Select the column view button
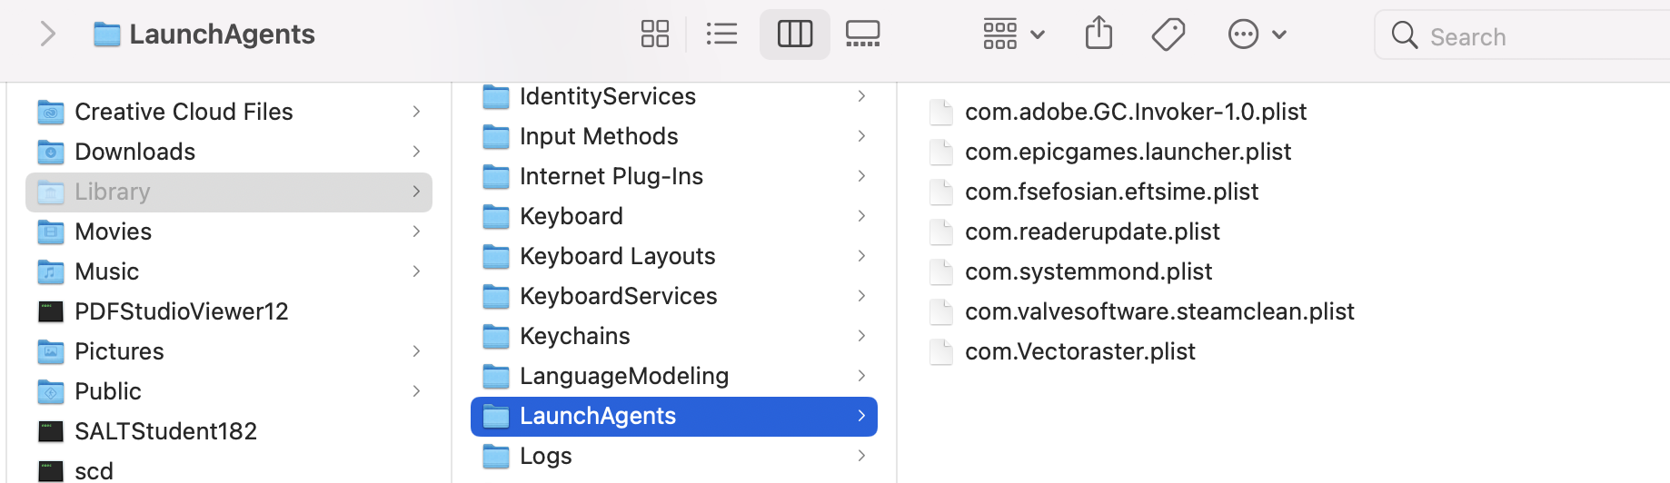Image resolution: width=1670 pixels, height=483 pixels. click(794, 34)
